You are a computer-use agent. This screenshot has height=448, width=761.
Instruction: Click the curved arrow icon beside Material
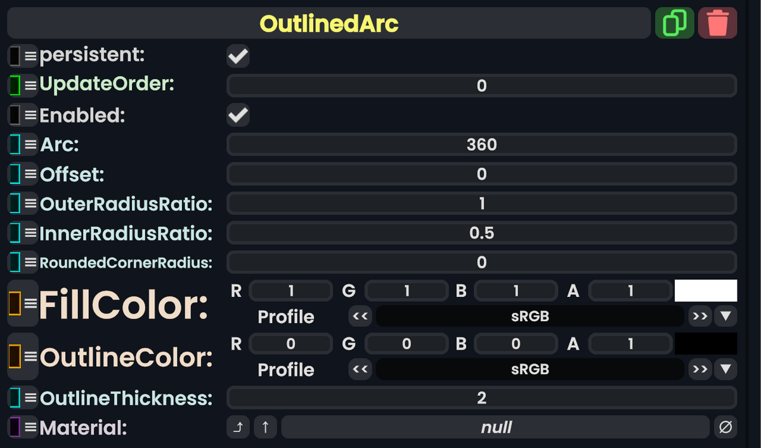pos(238,427)
